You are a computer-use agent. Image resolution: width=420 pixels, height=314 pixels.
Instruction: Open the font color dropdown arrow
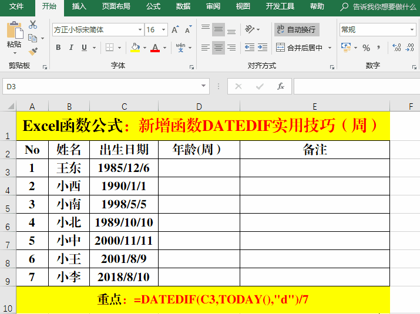click(164, 48)
